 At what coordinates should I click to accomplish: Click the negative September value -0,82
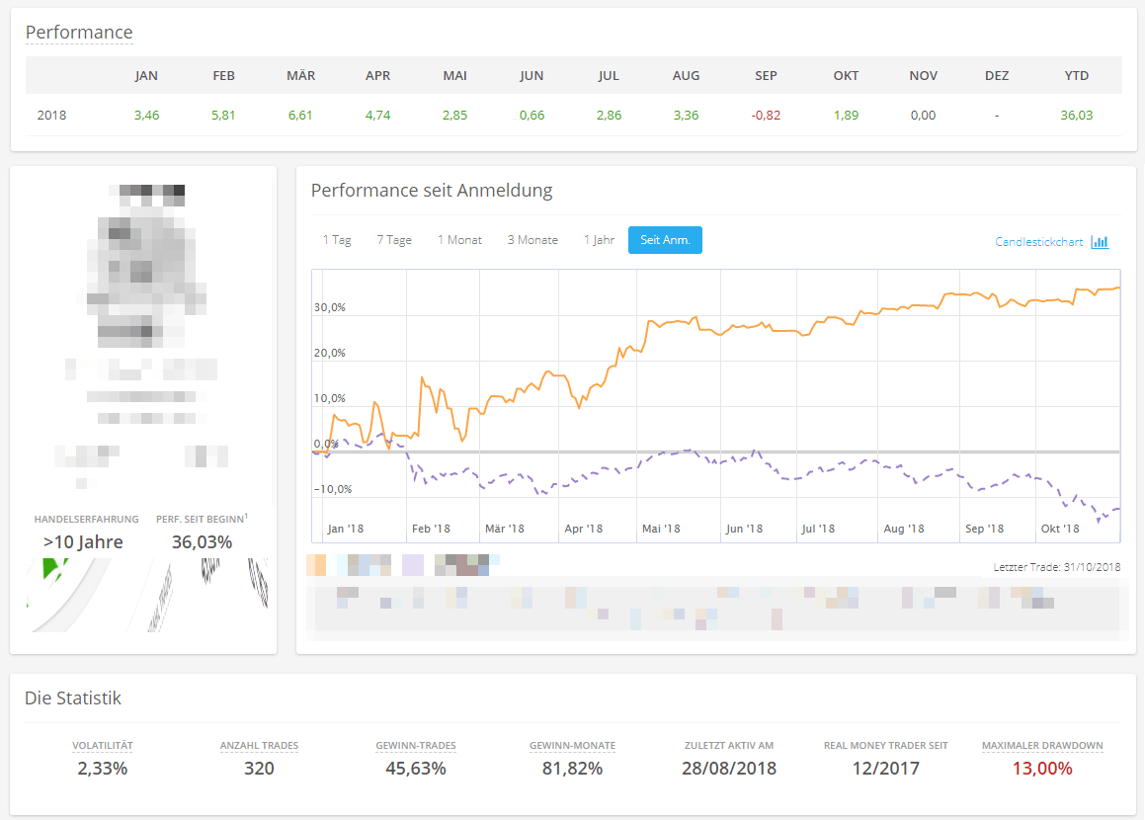coord(766,116)
